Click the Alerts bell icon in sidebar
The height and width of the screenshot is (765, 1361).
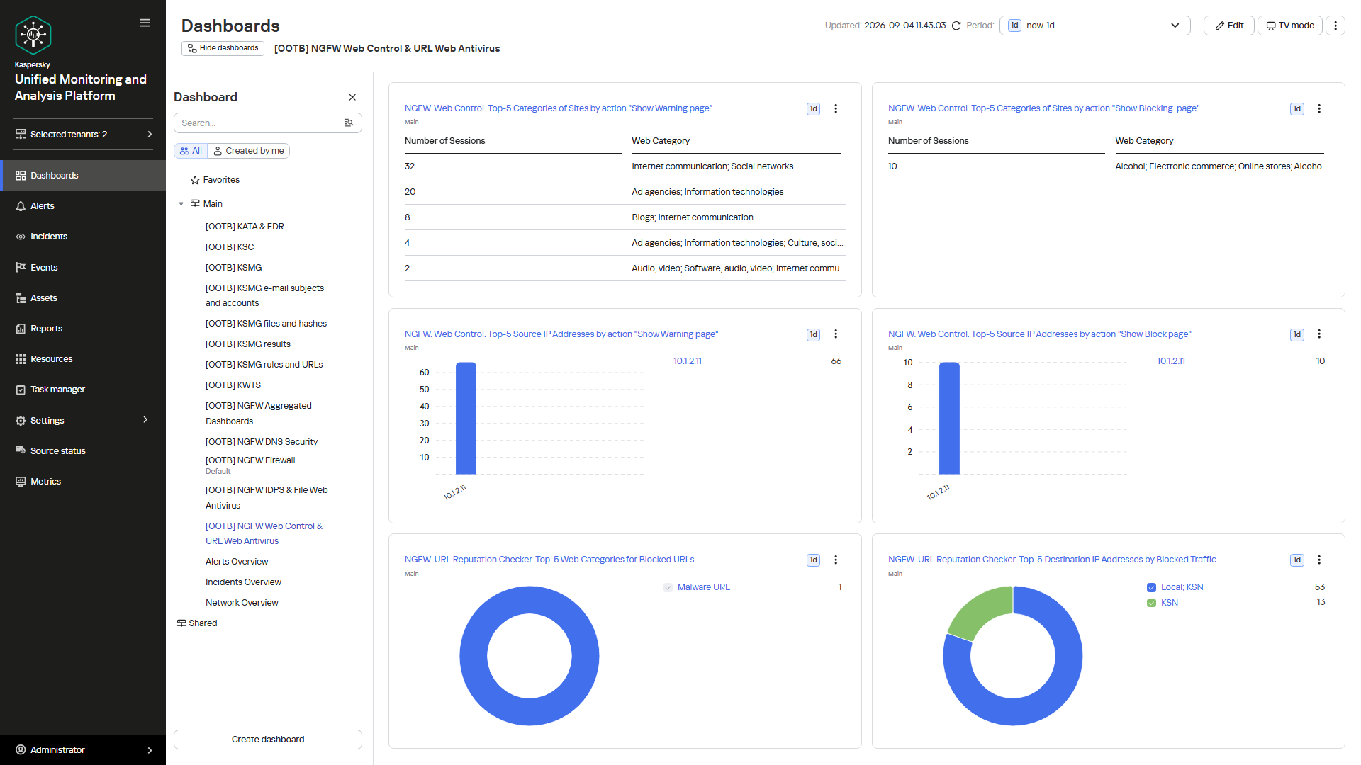(21, 206)
